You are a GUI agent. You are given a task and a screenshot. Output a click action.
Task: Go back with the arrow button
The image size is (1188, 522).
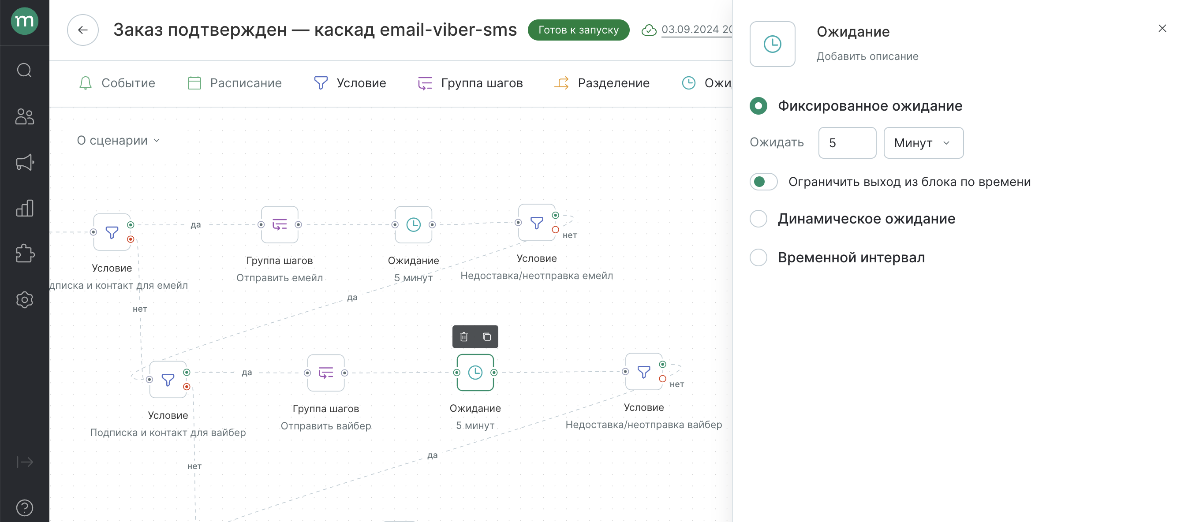pyautogui.click(x=82, y=30)
